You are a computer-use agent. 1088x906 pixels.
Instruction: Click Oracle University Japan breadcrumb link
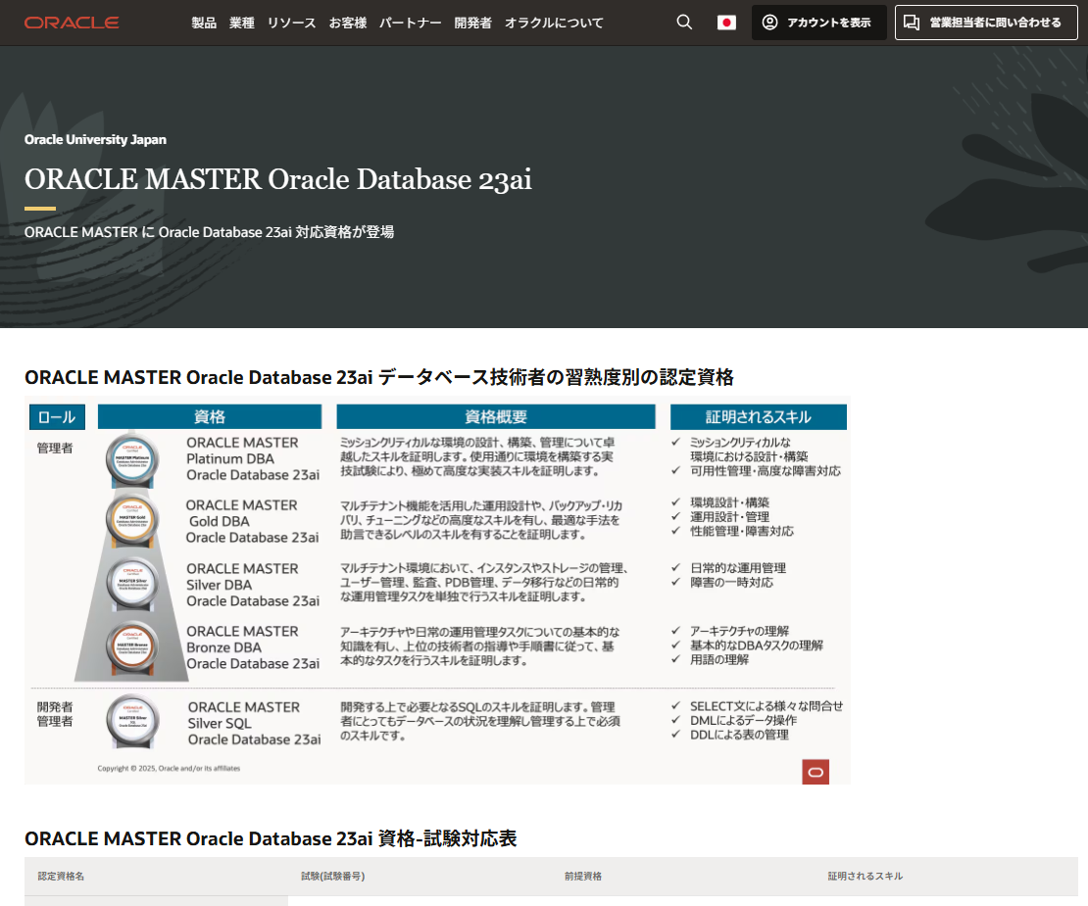coord(95,139)
